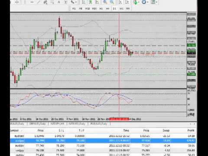Screen dimensions: 208x156
Task: Switch to the M15 timeframe
Action: point(87,9)
